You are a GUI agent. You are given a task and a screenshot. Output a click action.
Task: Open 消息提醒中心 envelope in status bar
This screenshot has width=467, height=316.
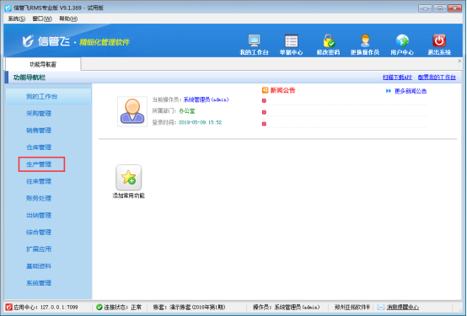381,307
